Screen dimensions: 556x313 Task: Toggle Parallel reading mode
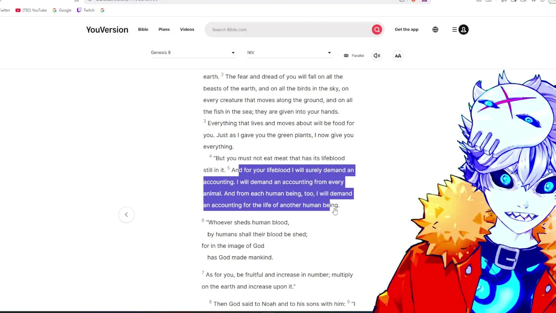click(354, 56)
